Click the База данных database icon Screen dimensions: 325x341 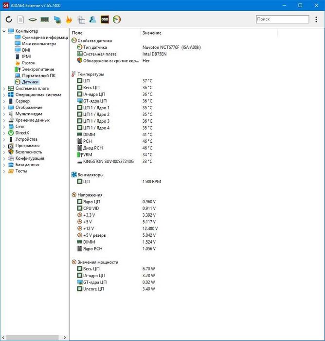(x=11, y=165)
